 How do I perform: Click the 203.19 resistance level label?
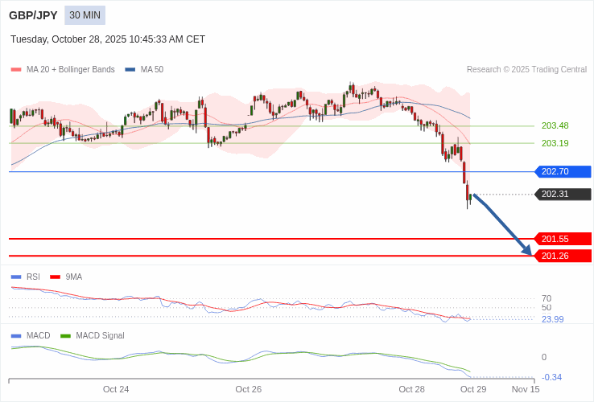click(x=555, y=143)
